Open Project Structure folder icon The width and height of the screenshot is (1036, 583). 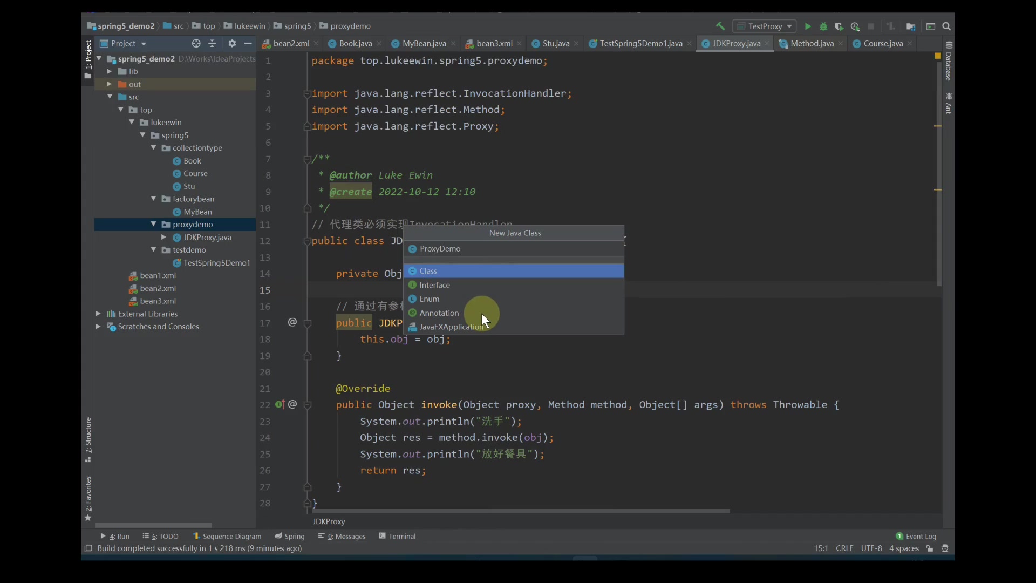click(x=911, y=26)
